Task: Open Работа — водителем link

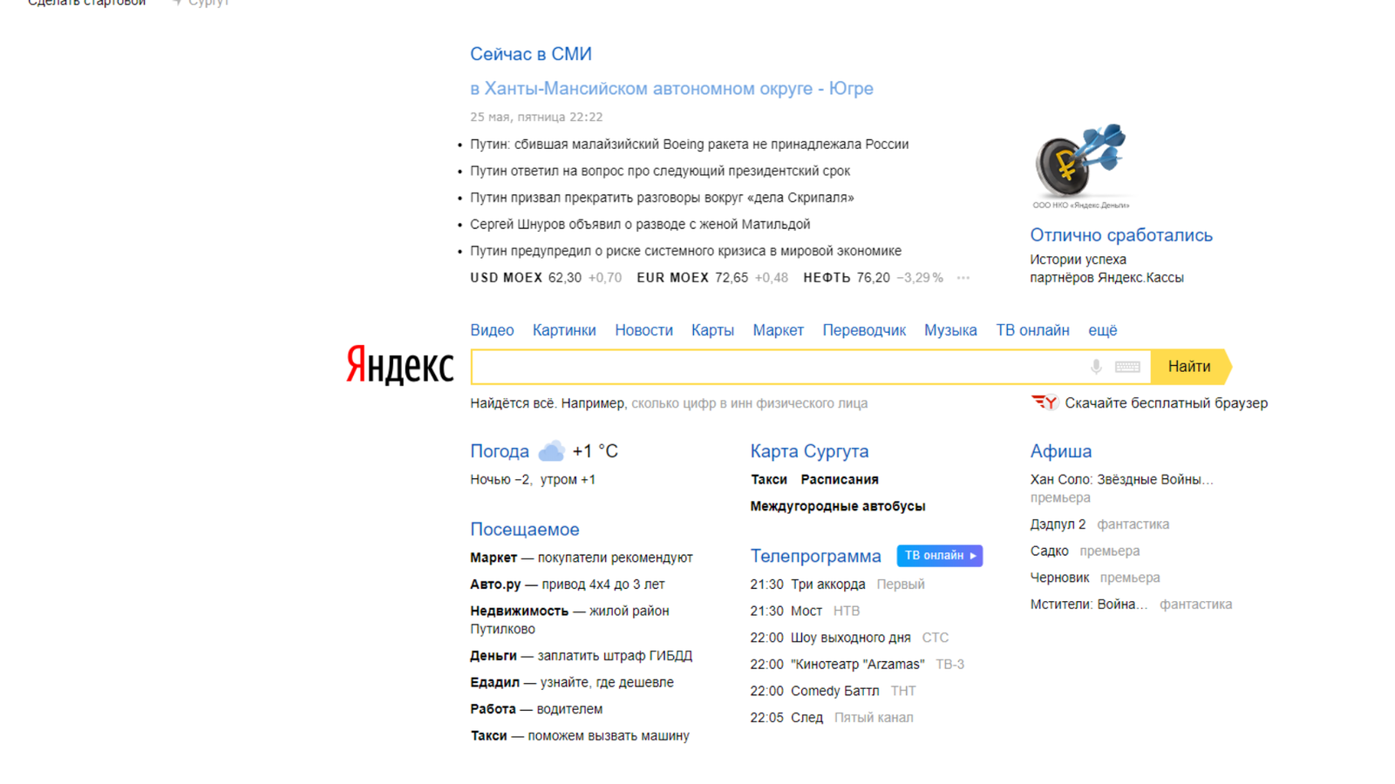Action: pos(536,709)
